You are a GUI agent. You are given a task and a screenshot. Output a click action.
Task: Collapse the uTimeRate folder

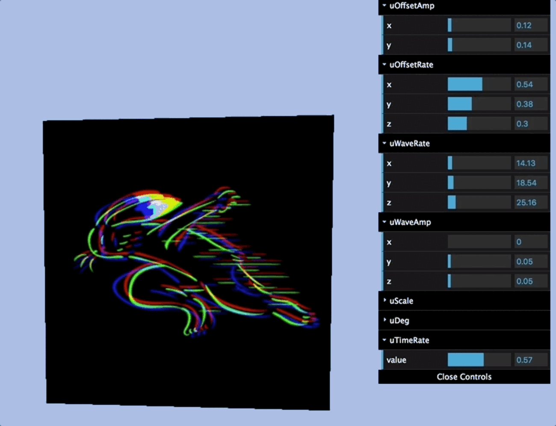click(x=409, y=340)
